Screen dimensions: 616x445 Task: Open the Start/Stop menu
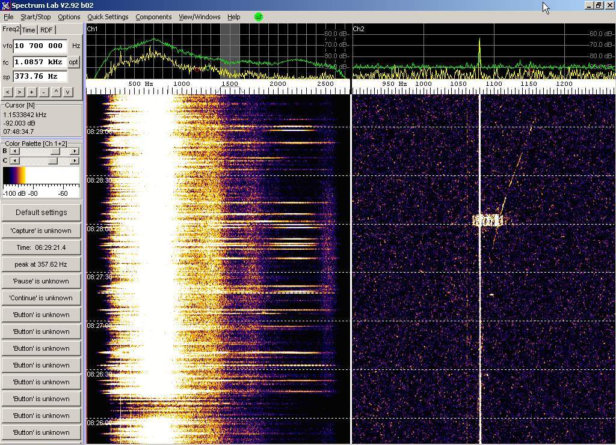(x=35, y=17)
